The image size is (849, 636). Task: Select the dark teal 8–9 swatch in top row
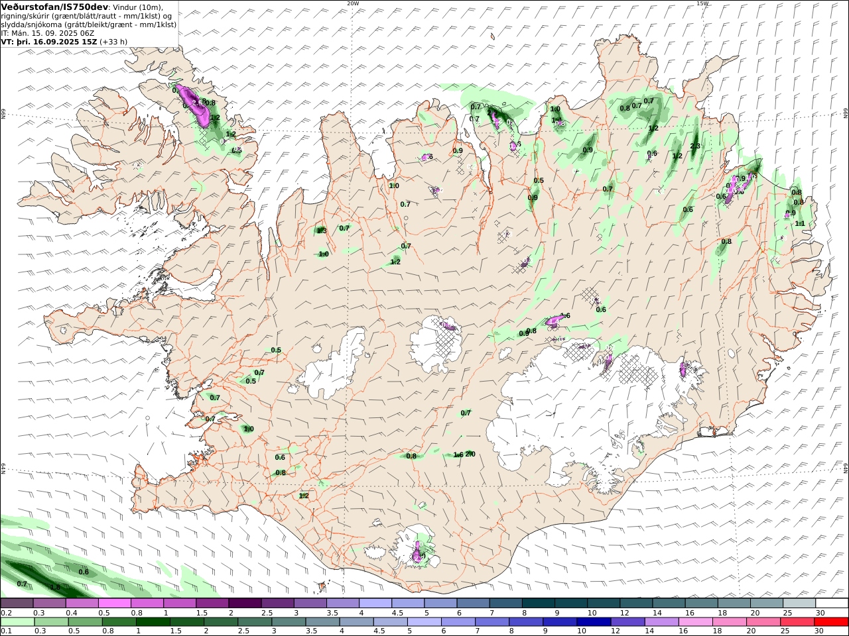point(537,604)
